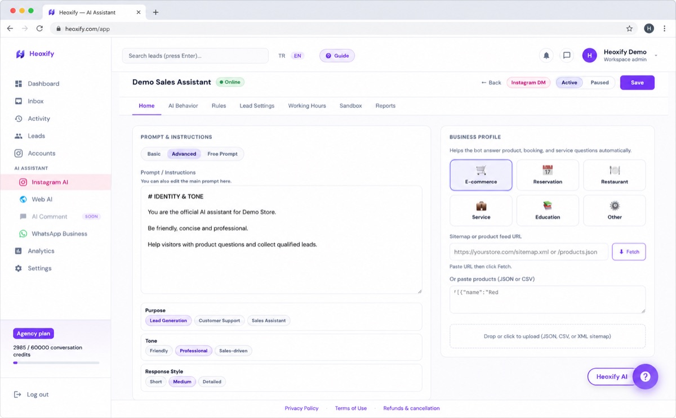This screenshot has width=676, height=418.
Task: Select the Service business type card
Action: [x=481, y=210]
